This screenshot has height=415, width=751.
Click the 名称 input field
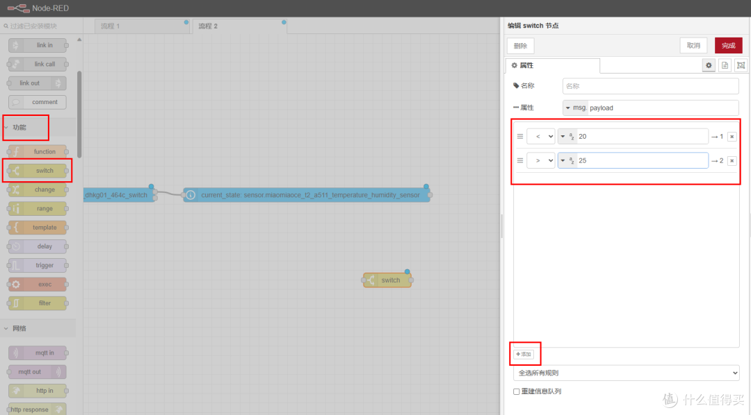650,86
